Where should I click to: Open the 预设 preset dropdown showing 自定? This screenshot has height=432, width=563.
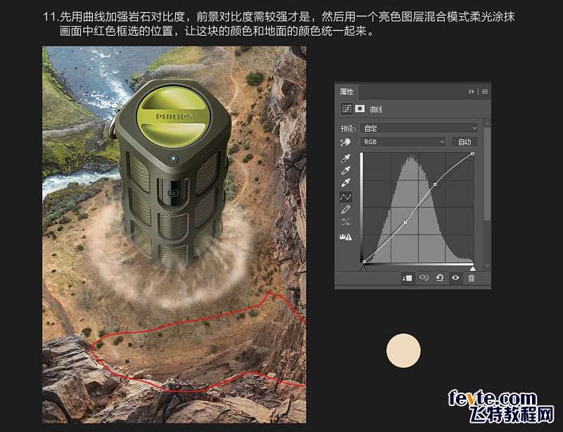420,128
